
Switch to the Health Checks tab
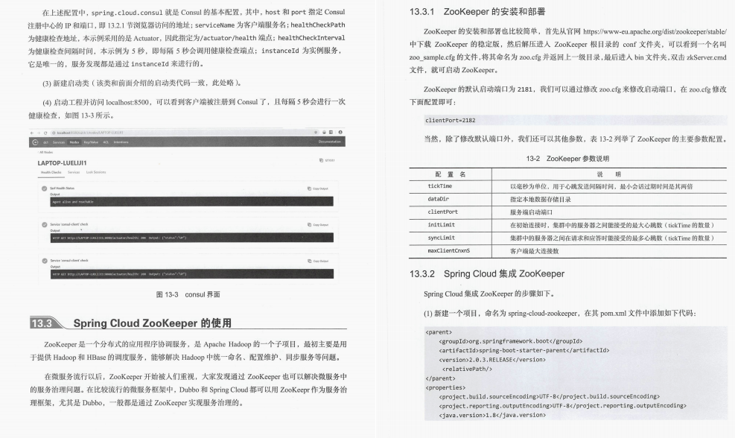pos(51,172)
